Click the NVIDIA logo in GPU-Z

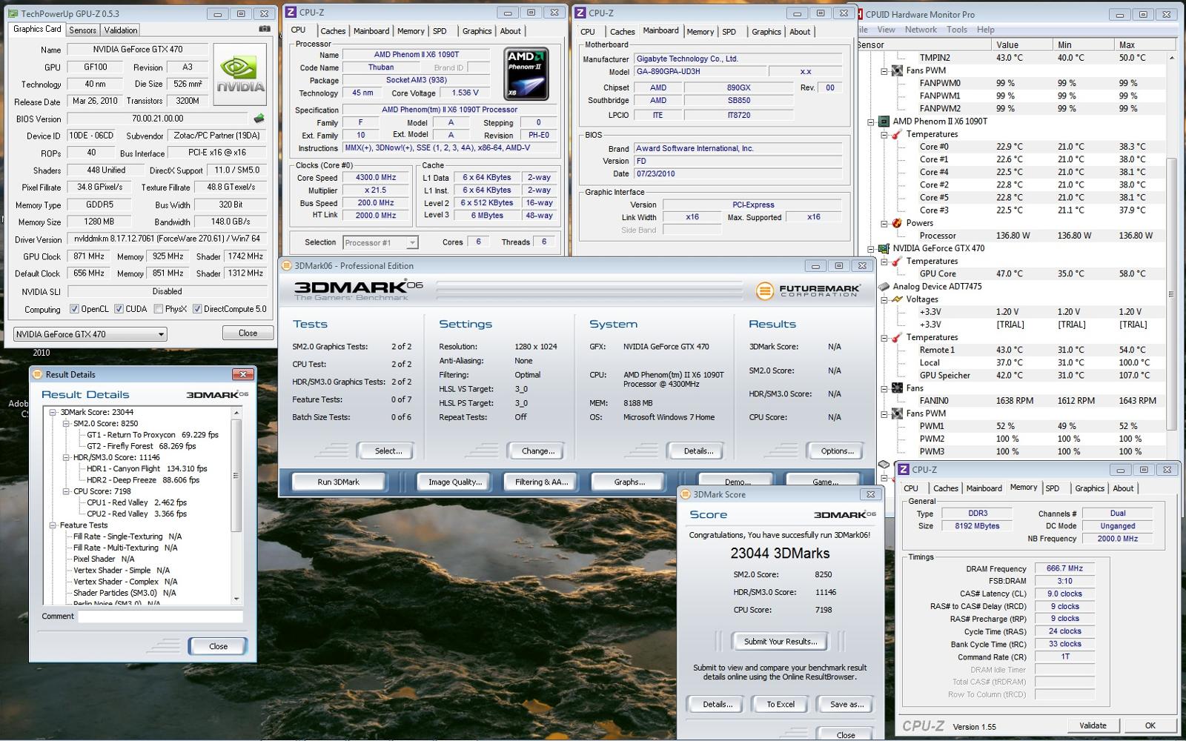point(240,74)
